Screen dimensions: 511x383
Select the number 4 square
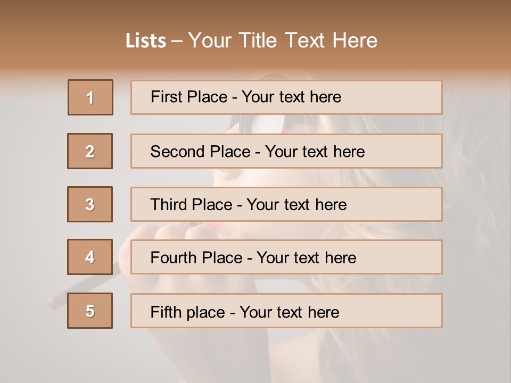pos(90,257)
